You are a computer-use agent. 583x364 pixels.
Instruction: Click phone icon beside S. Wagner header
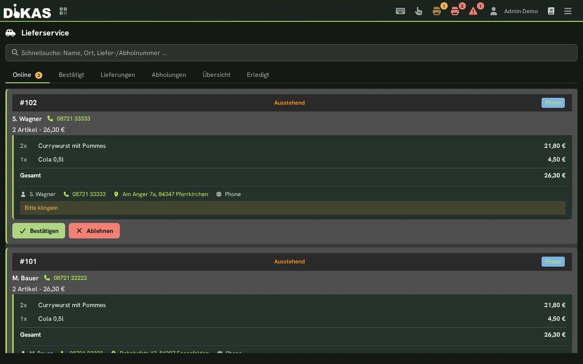(50, 118)
